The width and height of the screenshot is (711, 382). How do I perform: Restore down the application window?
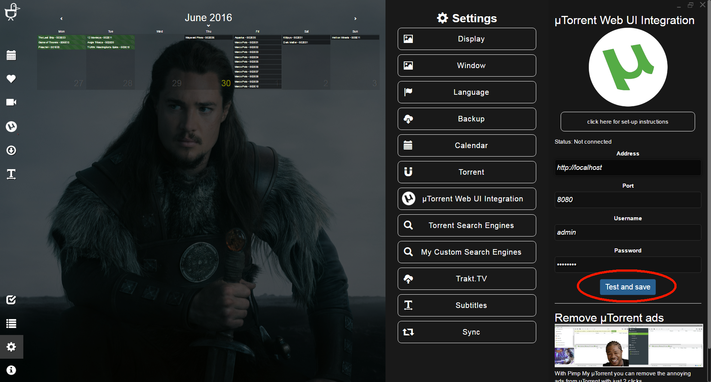tap(690, 5)
